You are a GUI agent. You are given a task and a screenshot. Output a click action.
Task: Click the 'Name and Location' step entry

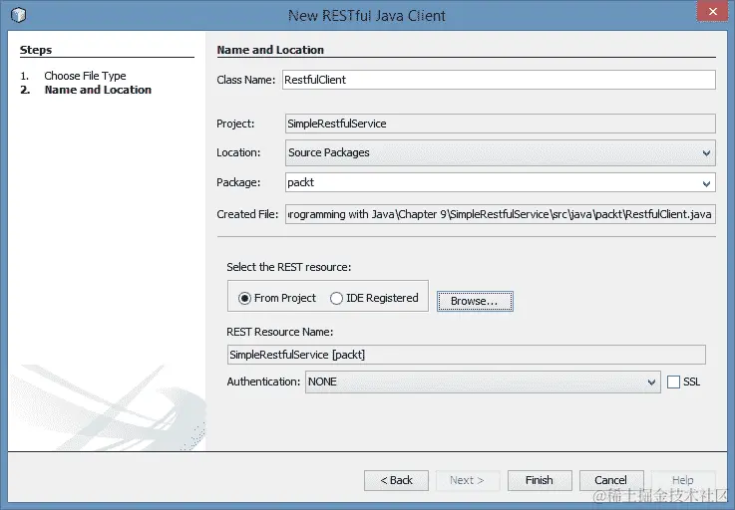(x=98, y=90)
